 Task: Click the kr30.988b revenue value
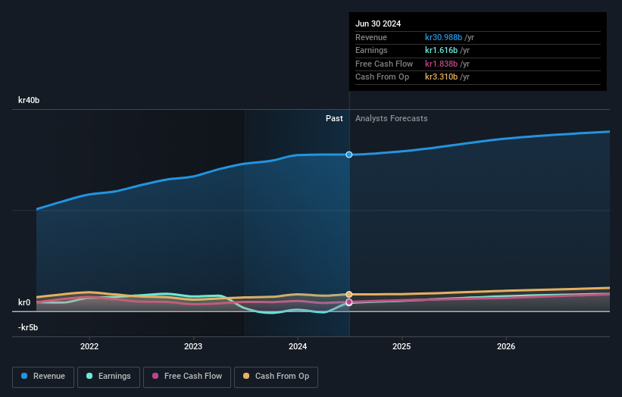pos(443,37)
